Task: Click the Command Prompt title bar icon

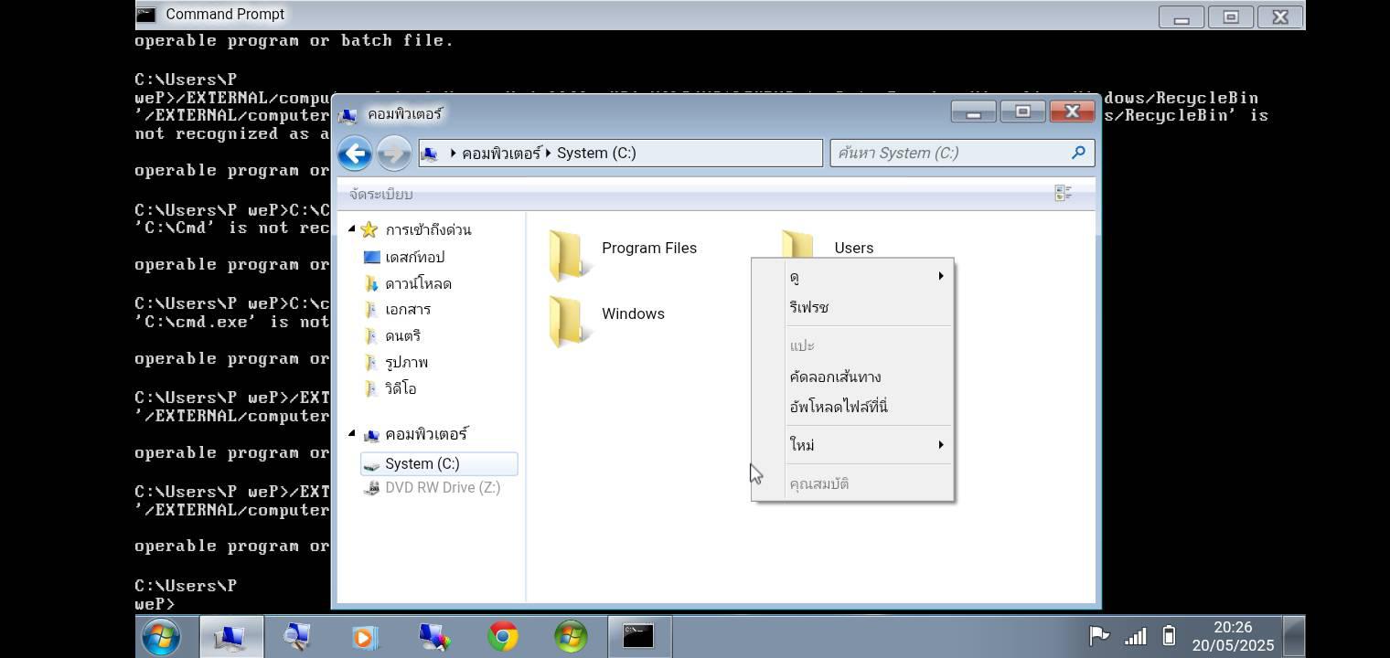Action: pyautogui.click(x=145, y=14)
